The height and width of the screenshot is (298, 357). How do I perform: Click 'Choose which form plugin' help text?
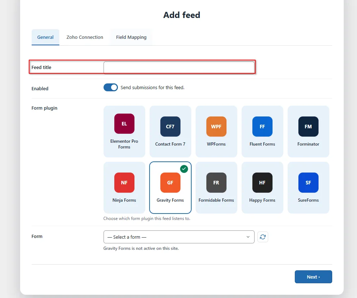click(x=147, y=219)
